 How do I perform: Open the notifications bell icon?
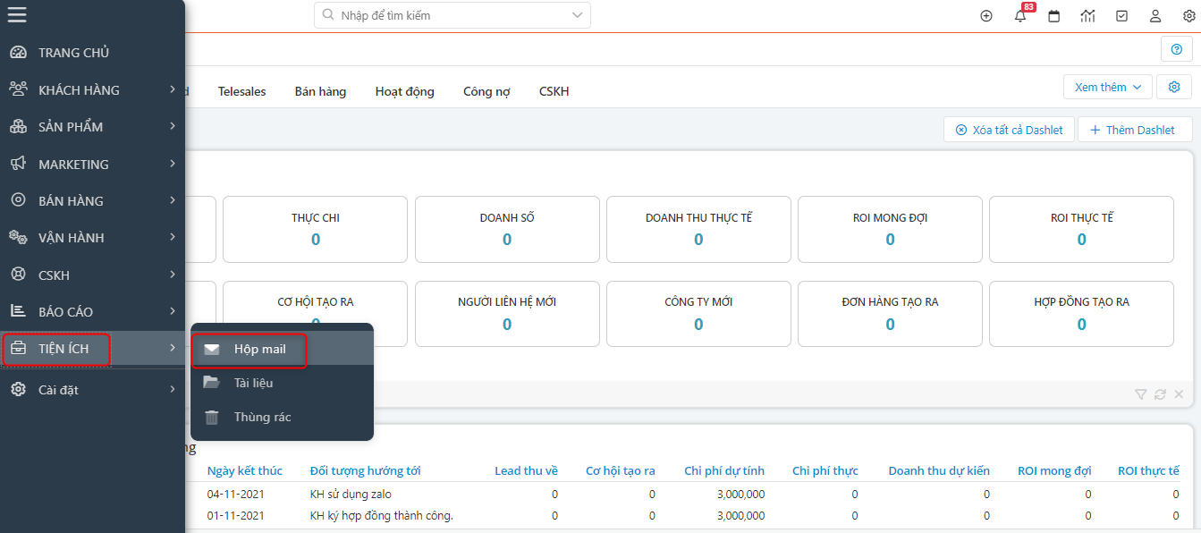coord(1020,16)
